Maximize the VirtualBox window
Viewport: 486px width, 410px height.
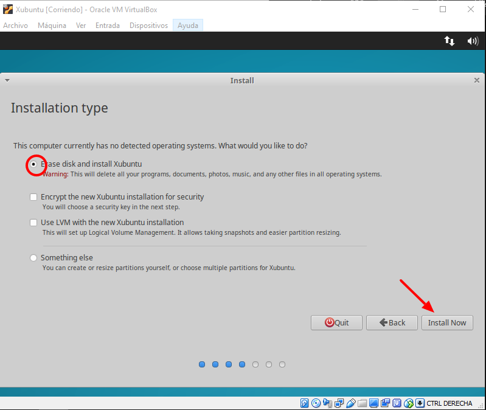(443, 9)
